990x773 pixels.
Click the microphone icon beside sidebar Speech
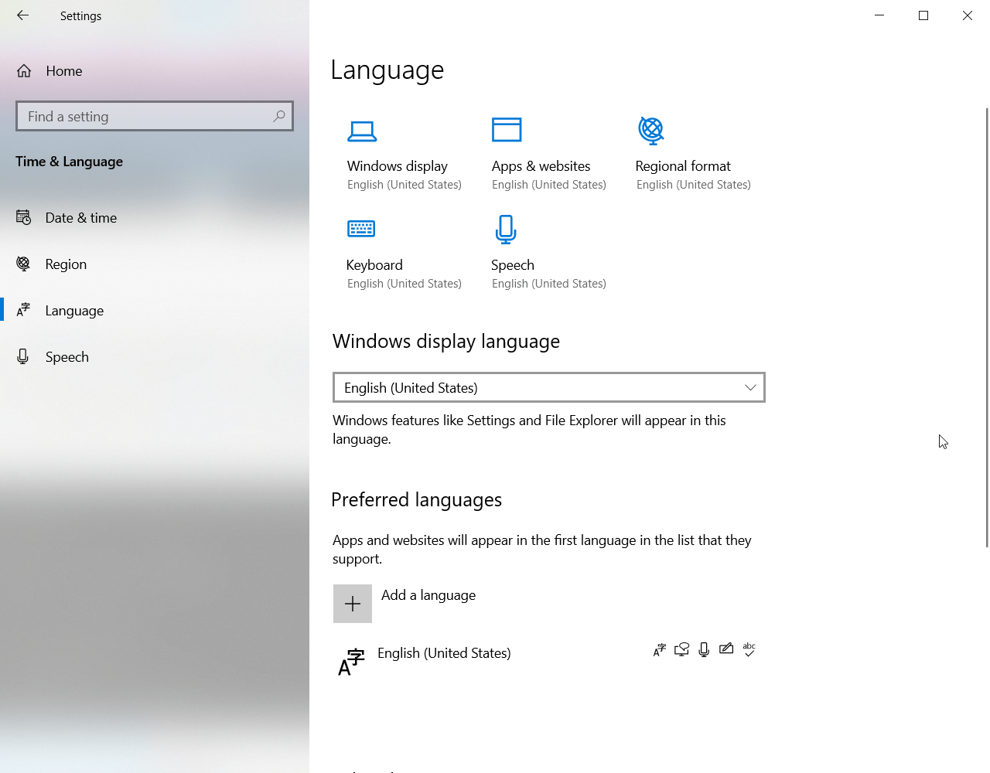23,356
